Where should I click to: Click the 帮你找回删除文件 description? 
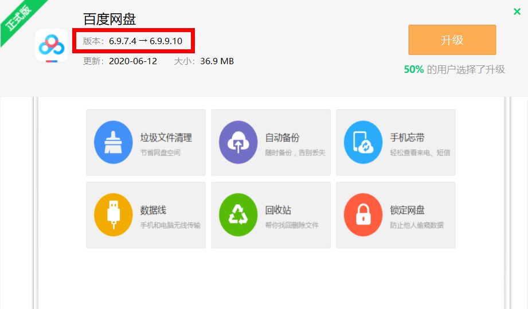pyautogui.click(x=292, y=225)
